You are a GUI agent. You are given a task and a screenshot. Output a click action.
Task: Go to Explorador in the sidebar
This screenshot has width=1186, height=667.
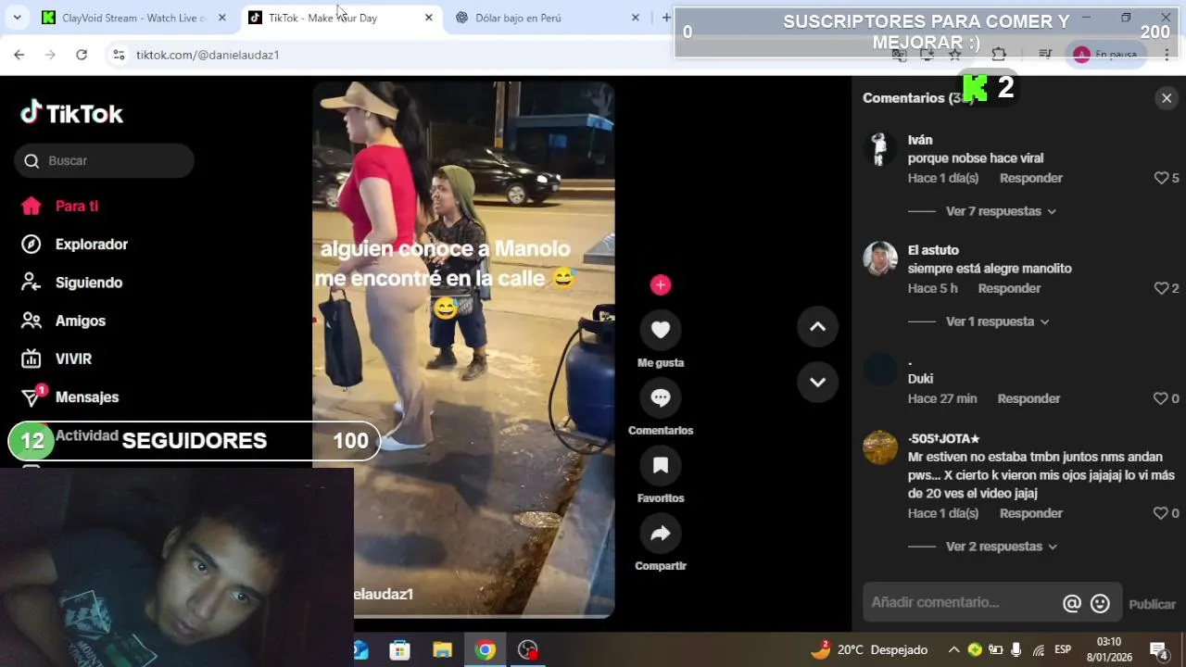tap(75, 245)
